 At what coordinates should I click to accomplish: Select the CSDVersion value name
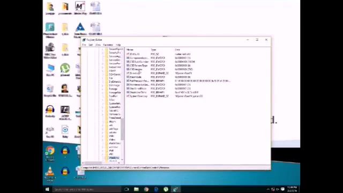[x=136, y=69]
